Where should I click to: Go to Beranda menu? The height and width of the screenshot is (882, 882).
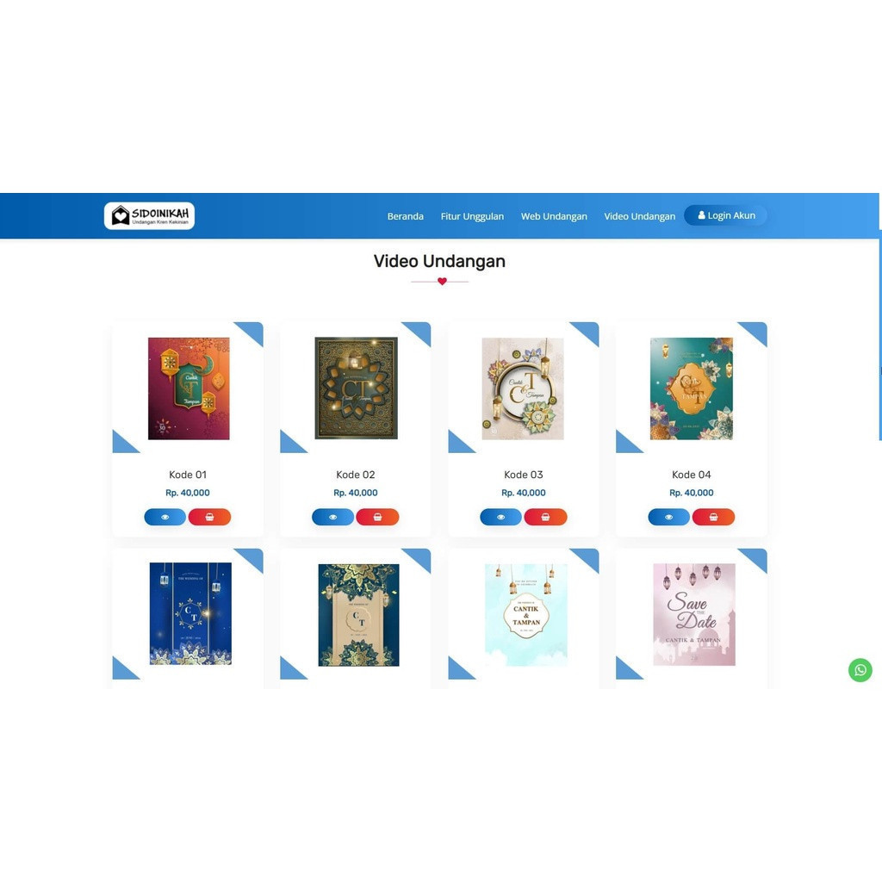coord(405,216)
